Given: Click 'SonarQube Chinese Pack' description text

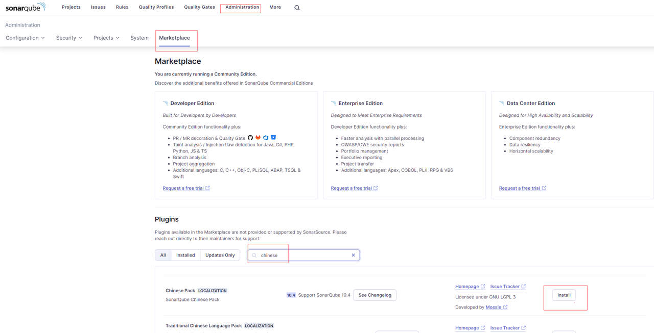Looking at the screenshot, I should (193, 299).
